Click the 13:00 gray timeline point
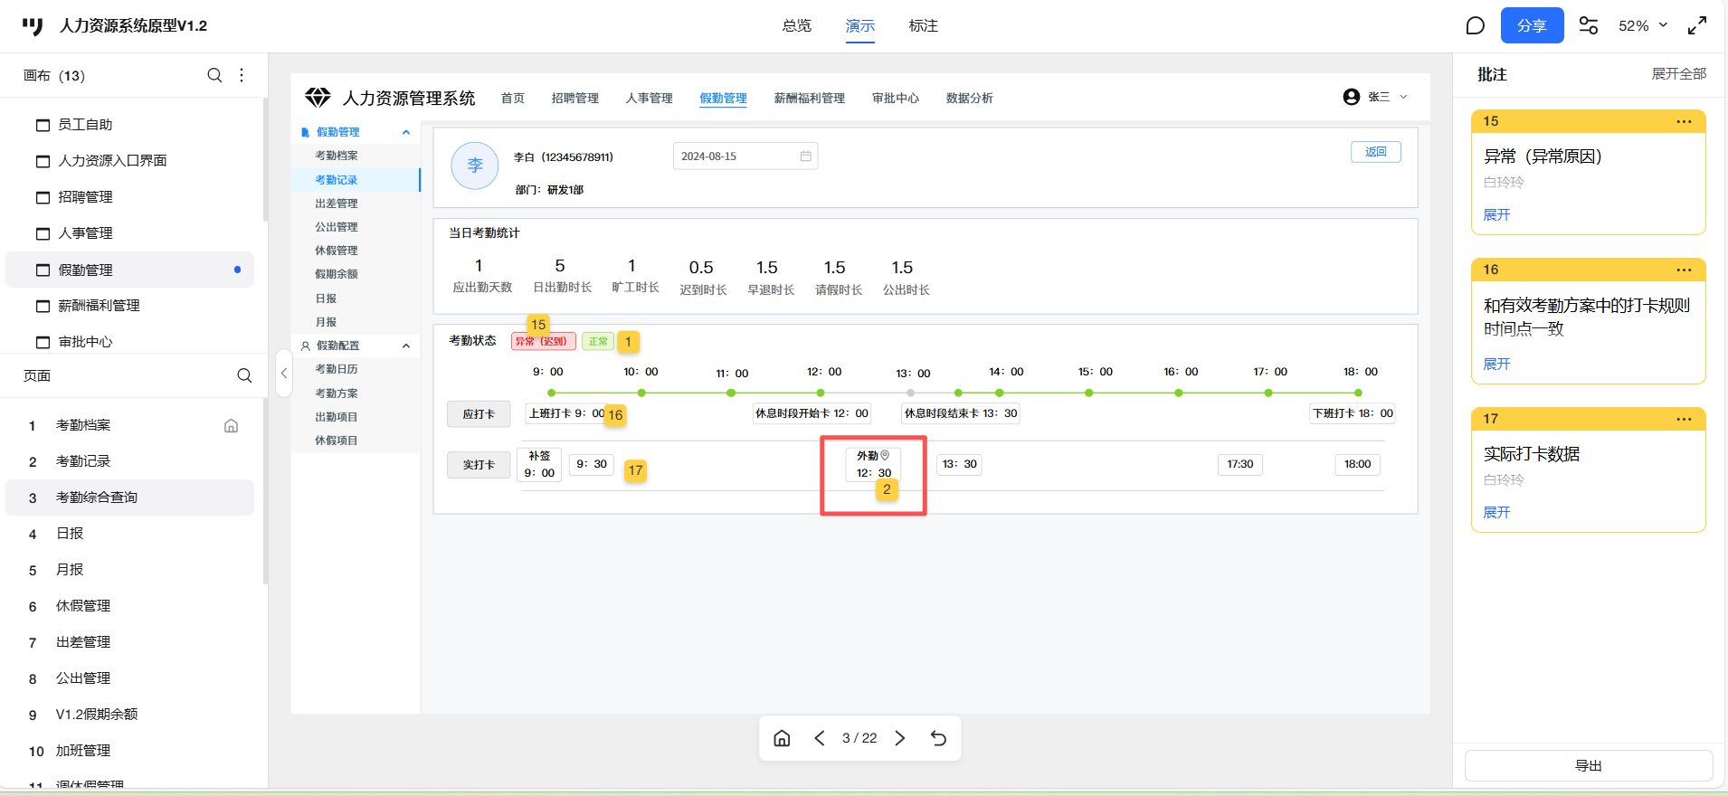Viewport: 1728px width, 796px height. pyautogui.click(x=911, y=393)
